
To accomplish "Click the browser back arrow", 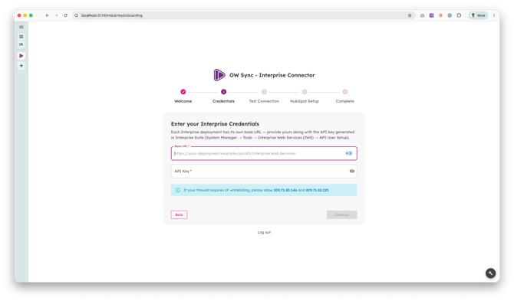I will click(x=48, y=15).
